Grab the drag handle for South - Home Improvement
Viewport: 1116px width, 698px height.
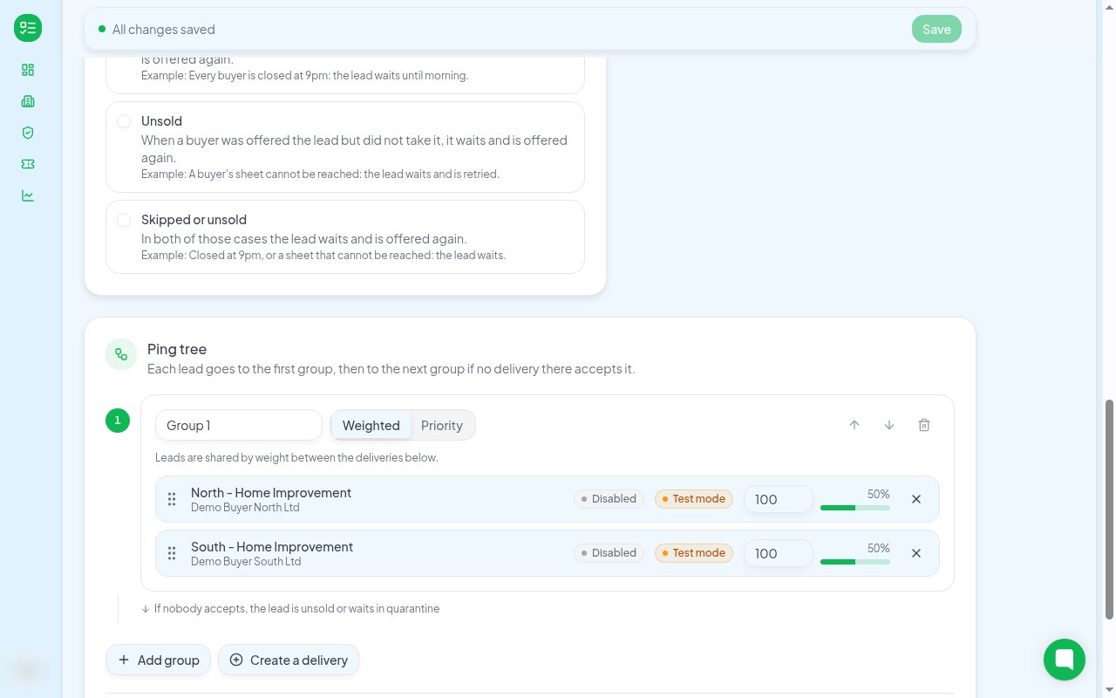pos(172,553)
